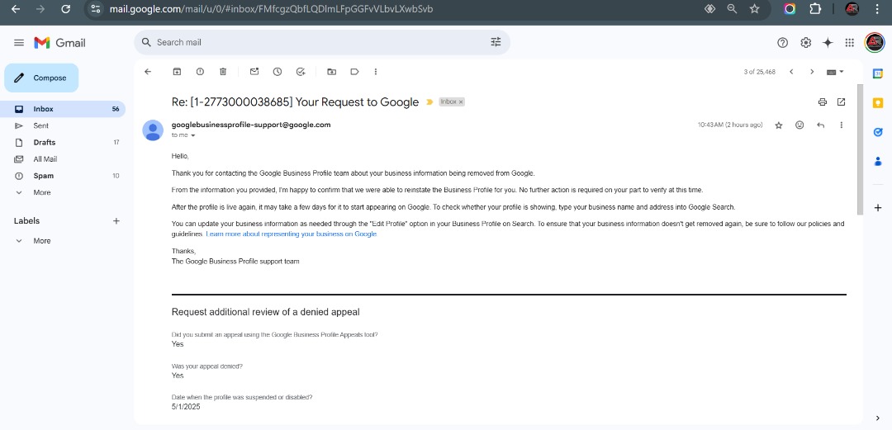Go to the older email arrow

click(x=812, y=72)
